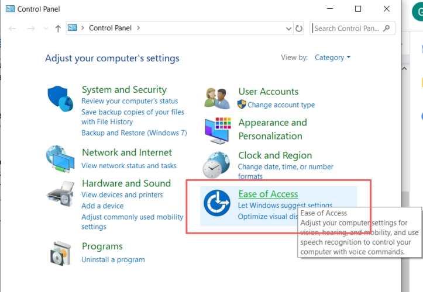The image size is (423, 292).
Task: Open the Ease of Access icon
Action: pyautogui.click(x=217, y=203)
